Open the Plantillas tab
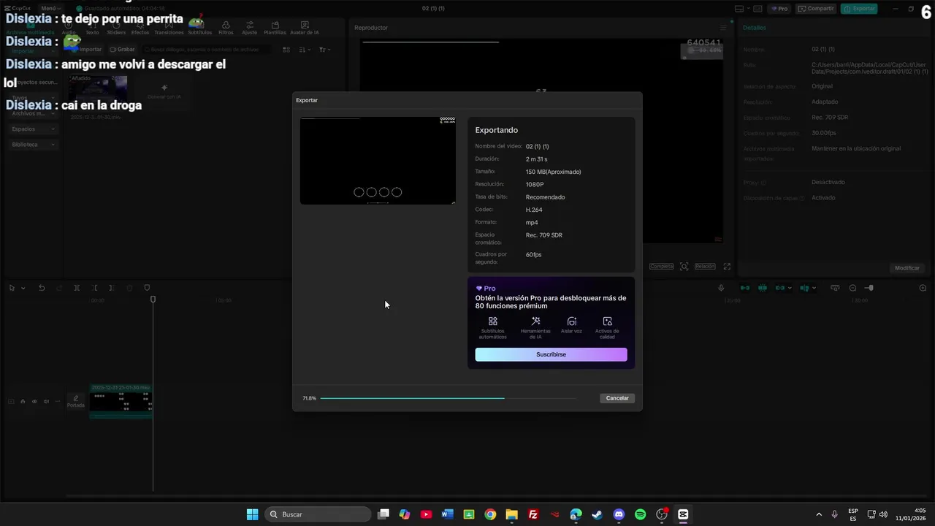 coord(275,28)
